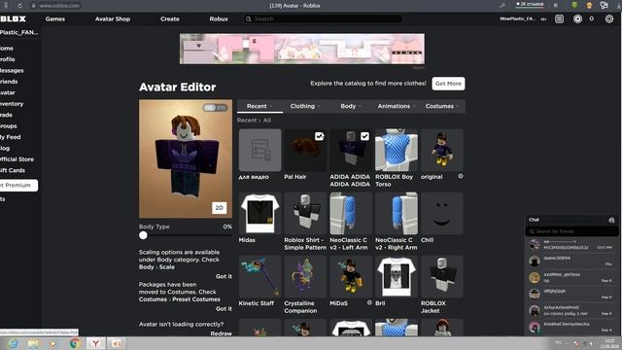The image size is (622, 350).
Task: Open Inventory in the sidebar
Action: coord(12,104)
